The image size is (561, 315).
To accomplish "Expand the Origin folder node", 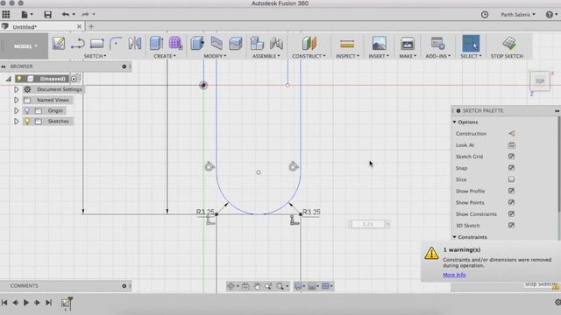I will pyautogui.click(x=16, y=111).
